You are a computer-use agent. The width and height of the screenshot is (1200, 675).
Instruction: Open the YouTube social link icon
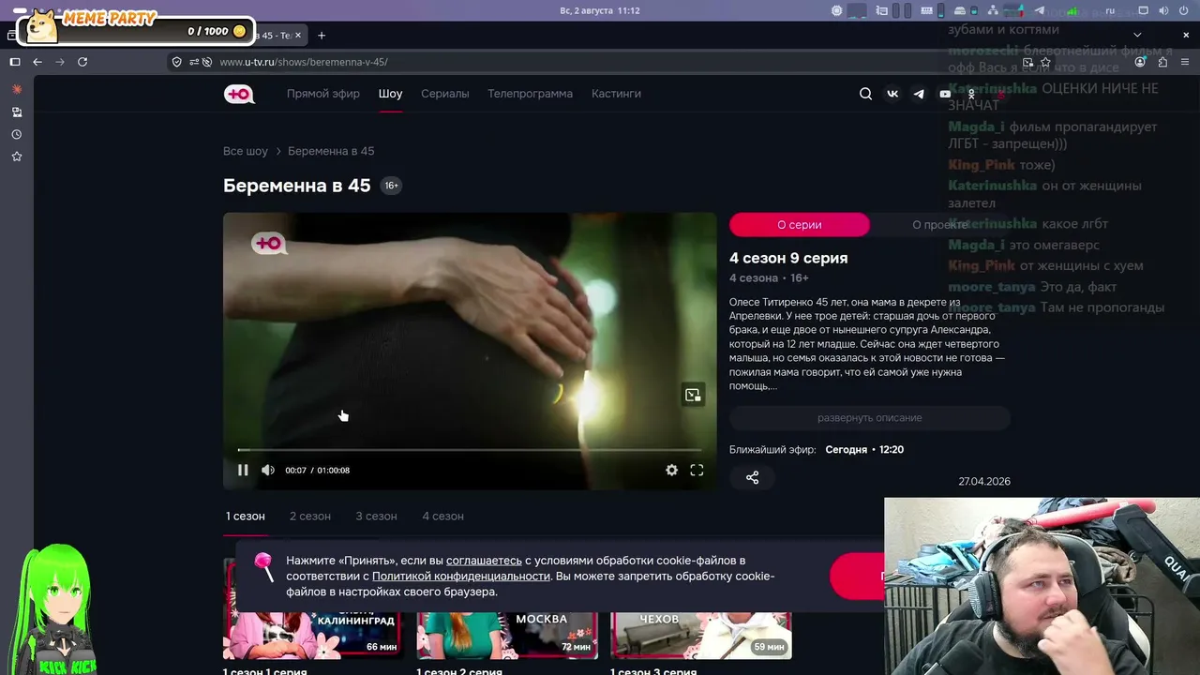945,94
